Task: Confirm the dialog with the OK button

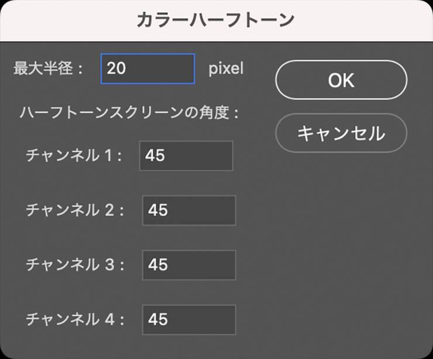Action: click(x=341, y=80)
